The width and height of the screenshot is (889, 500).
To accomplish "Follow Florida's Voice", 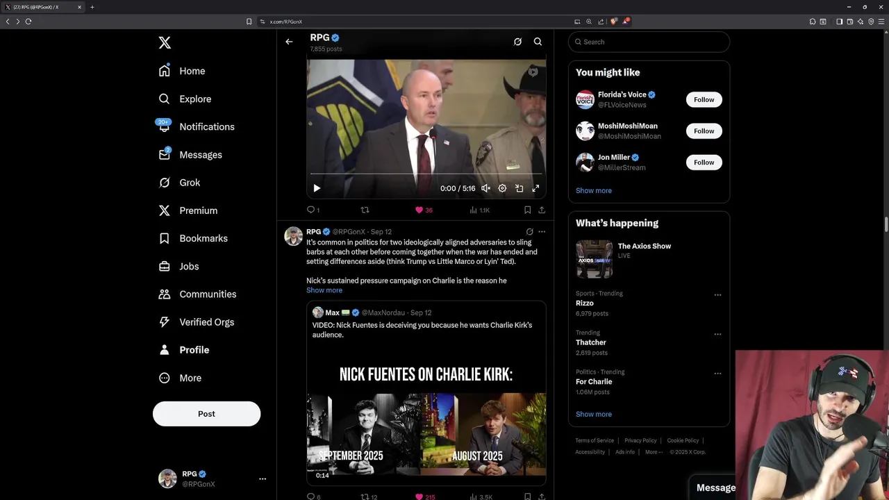I will (x=704, y=99).
